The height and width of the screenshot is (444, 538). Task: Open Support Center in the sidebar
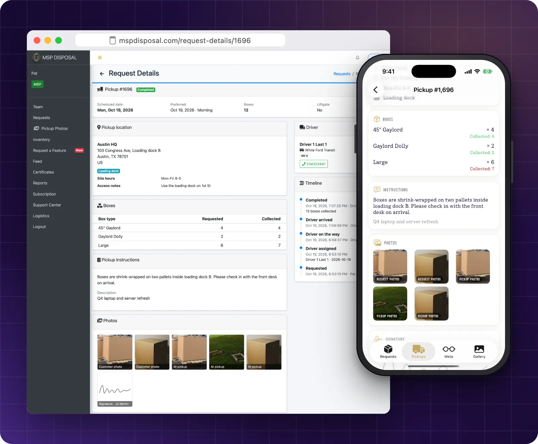(47, 205)
